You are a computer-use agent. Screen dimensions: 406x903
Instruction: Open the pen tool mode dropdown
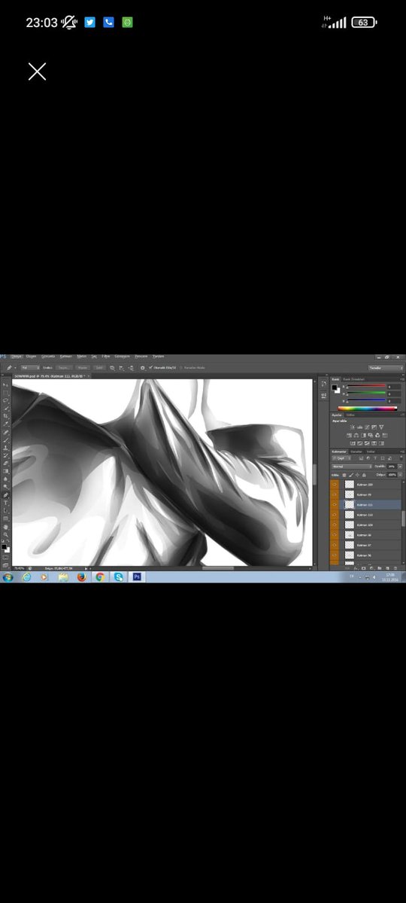click(30, 368)
